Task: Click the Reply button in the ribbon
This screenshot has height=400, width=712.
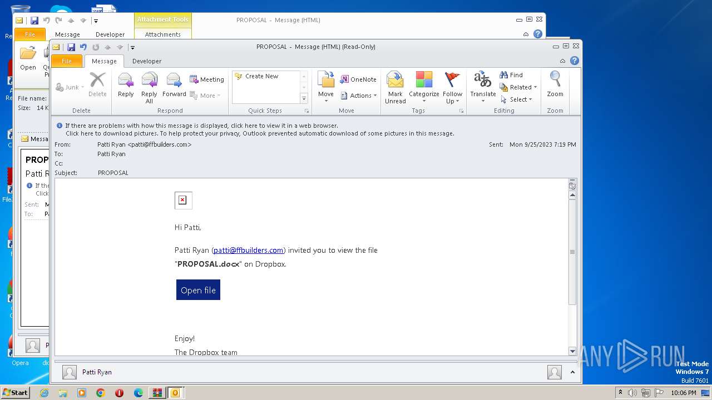Action: (126, 86)
